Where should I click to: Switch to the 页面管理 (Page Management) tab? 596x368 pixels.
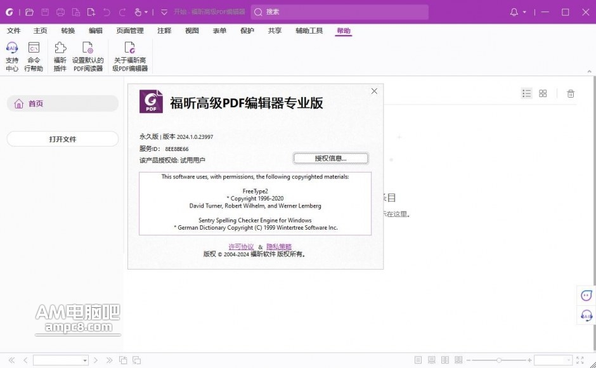pos(130,31)
